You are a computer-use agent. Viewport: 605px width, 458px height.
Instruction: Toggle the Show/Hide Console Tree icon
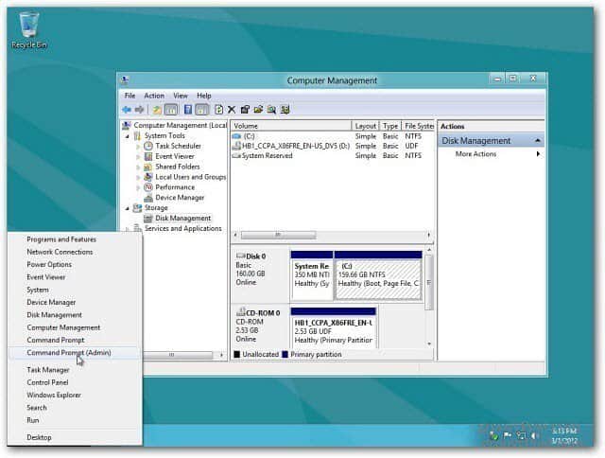pyautogui.click(x=170, y=110)
